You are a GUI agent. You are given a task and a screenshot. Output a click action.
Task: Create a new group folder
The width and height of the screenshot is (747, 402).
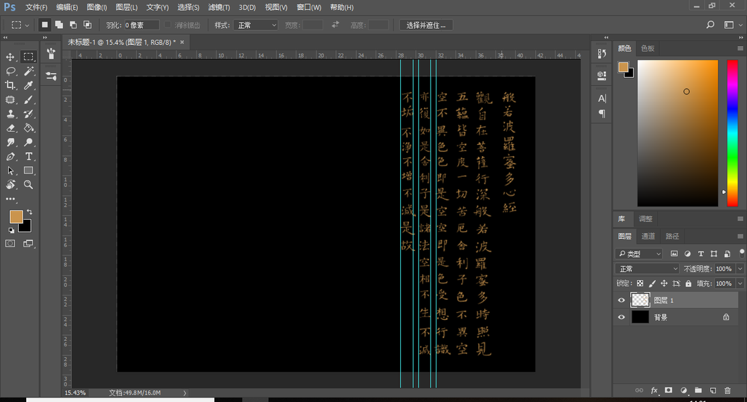[698, 390]
